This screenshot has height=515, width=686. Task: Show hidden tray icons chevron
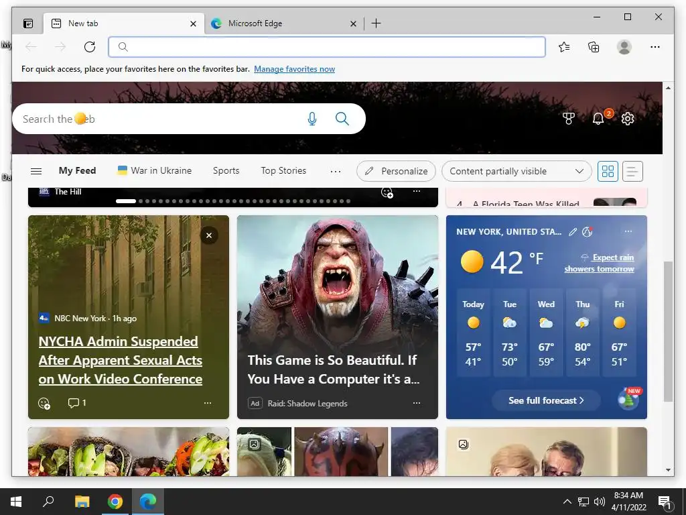(x=567, y=502)
